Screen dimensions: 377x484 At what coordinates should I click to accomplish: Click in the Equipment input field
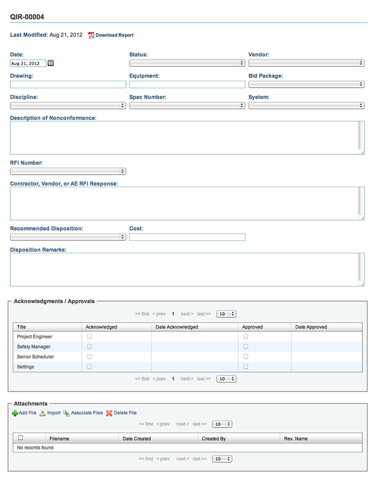click(187, 84)
